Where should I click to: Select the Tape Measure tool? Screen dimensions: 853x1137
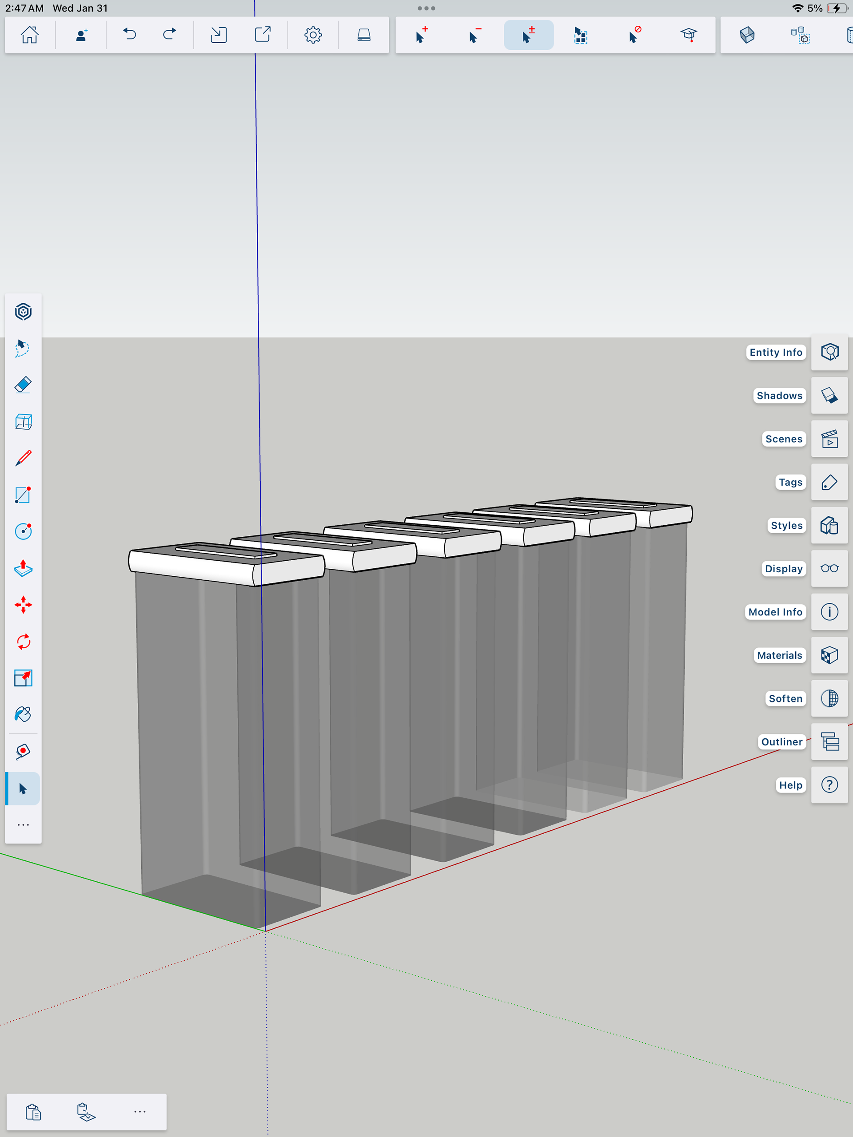point(23,752)
